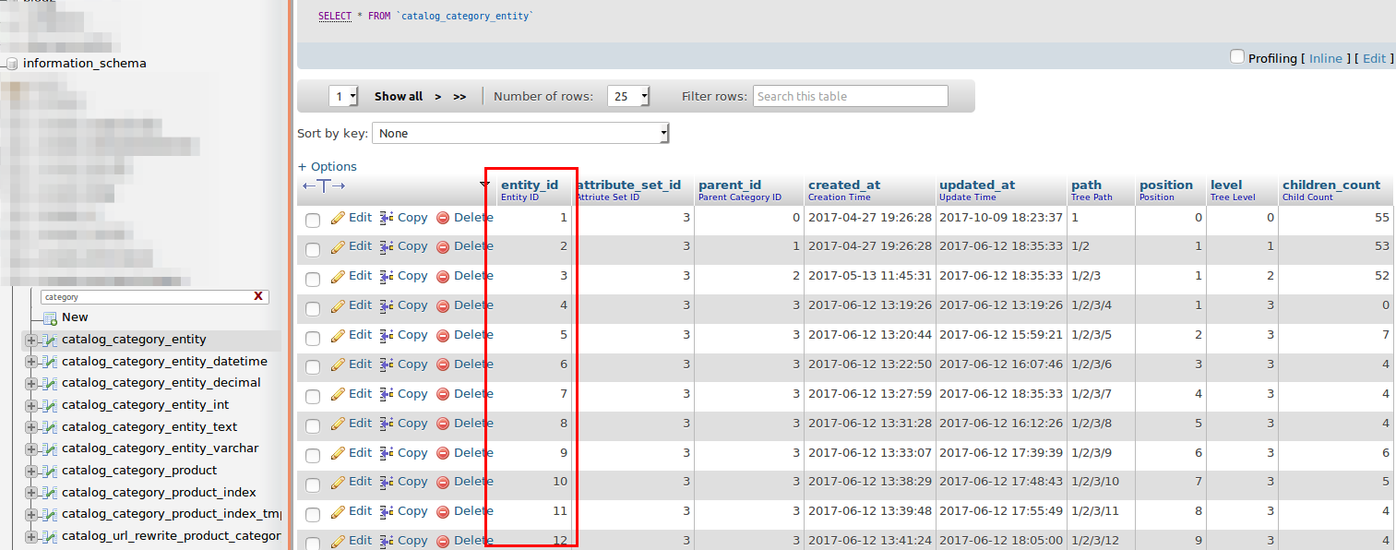Check the checkbox for entity_id 5 row

(x=312, y=337)
